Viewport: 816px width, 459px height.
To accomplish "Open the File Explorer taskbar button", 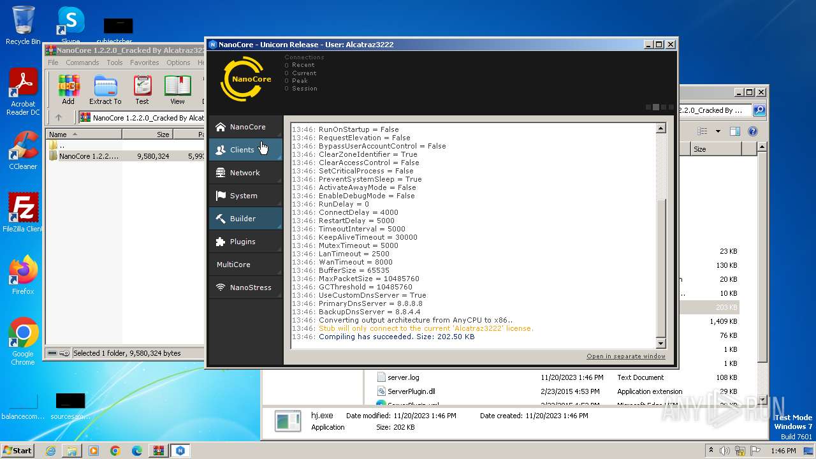I will tap(72, 451).
